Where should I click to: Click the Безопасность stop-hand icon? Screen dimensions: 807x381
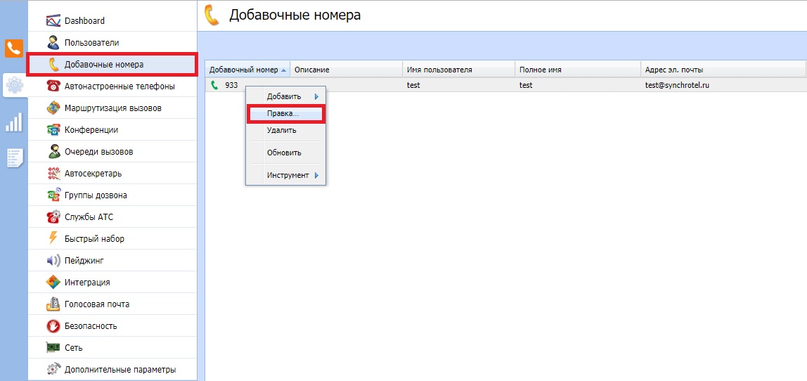tap(53, 326)
